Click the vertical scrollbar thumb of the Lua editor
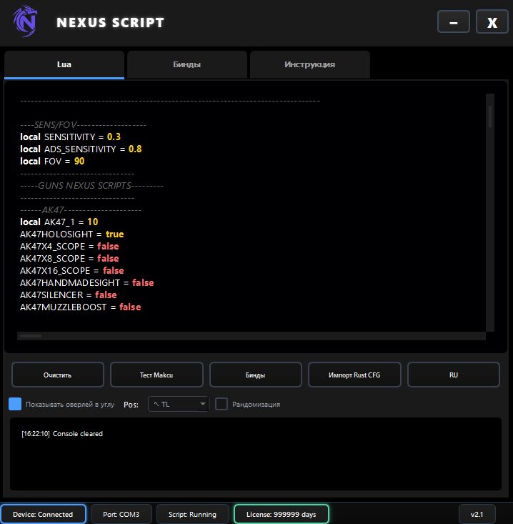This screenshot has width=513, height=524. click(490, 117)
